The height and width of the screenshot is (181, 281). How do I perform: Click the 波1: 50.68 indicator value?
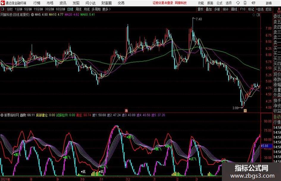pos(99,115)
